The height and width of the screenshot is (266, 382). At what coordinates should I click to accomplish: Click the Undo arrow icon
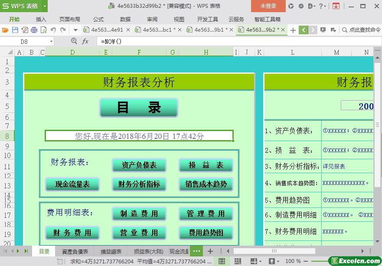point(53,30)
